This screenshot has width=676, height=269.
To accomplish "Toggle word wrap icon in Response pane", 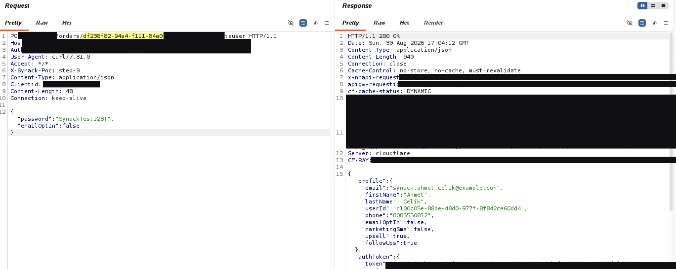I will click(x=642, y=23).
